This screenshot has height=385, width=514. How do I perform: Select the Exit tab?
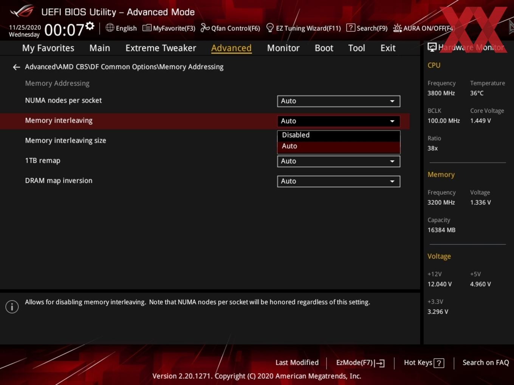(388, 48)
